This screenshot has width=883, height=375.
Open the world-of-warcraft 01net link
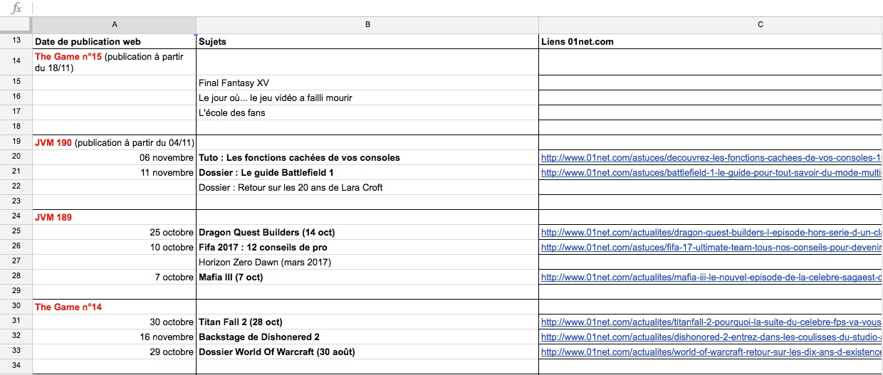coord(711,352)
